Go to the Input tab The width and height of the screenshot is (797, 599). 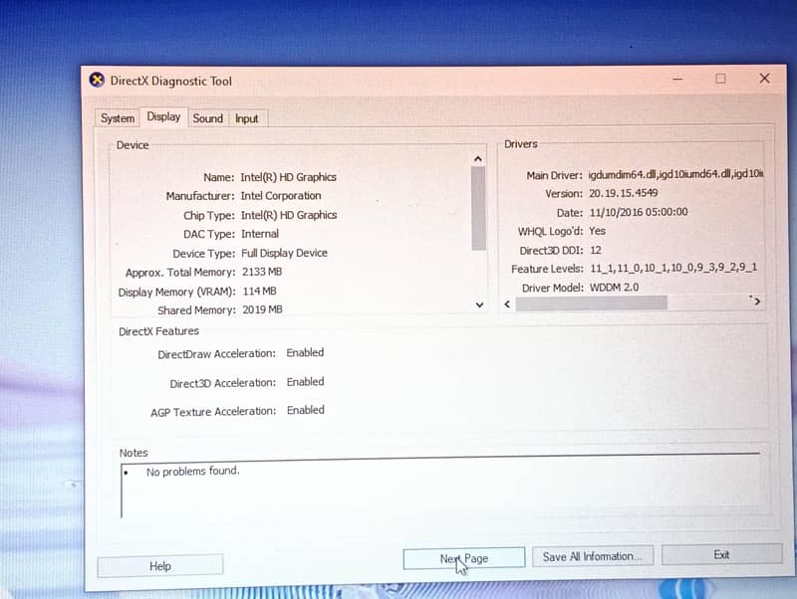pyautogui.click(x=246, y=118)
